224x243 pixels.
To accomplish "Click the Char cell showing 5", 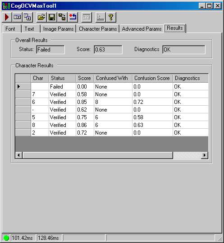I will tap(40, 117).
